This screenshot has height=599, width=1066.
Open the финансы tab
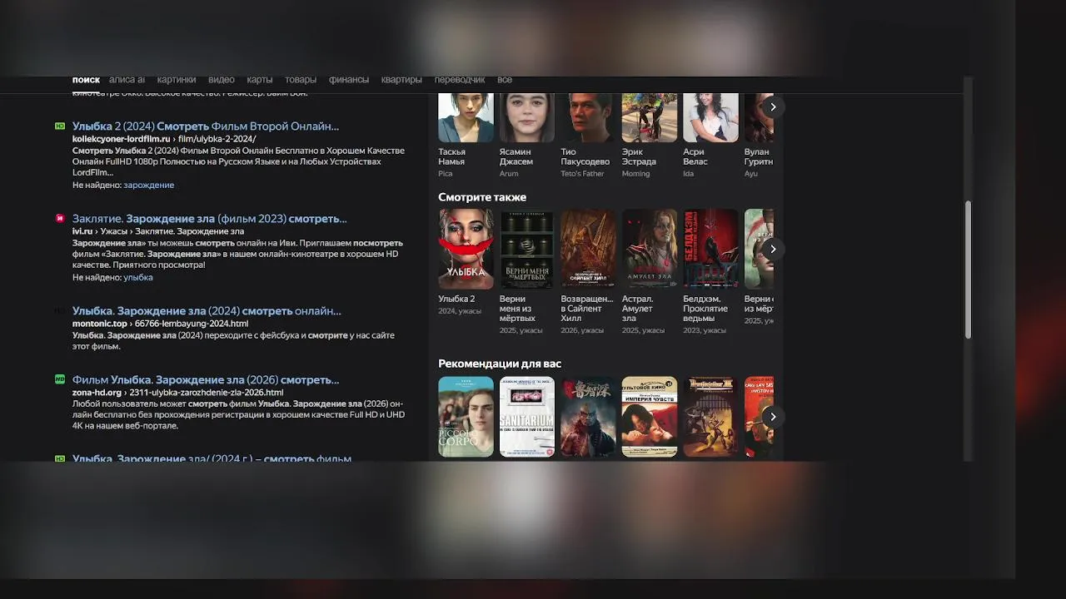coord(349,80)
